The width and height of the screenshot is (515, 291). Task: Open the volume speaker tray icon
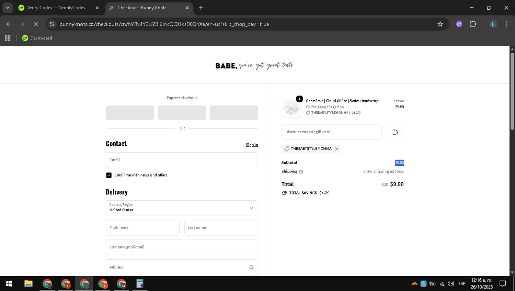tap(451, 284)
